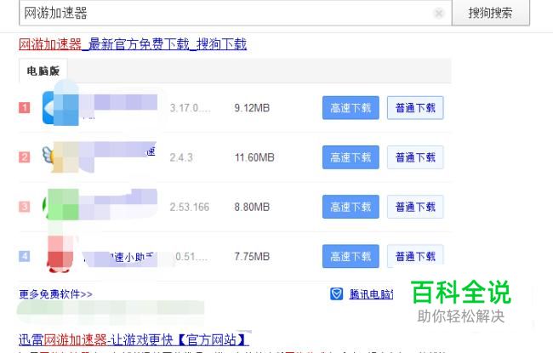The image size is (553, 353).
Task: Click the file size 8.80MB
Action: (x=252, y=207)
